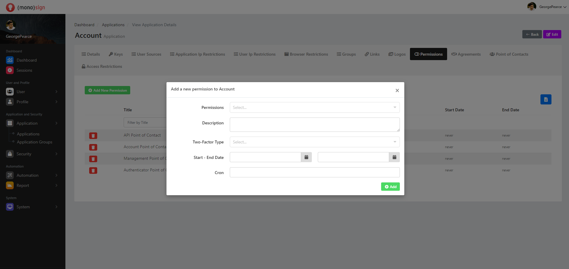Image resolution: width=569 pixels, height=269 pixels.
Task: Open the Two-Factor Type dropdown
Action: (314, 142)
